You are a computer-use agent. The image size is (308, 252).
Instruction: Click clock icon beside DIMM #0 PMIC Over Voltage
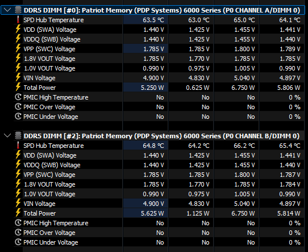tap(18, 106)
